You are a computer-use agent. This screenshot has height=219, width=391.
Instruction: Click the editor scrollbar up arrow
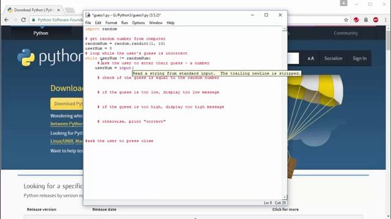coord(284,29)
